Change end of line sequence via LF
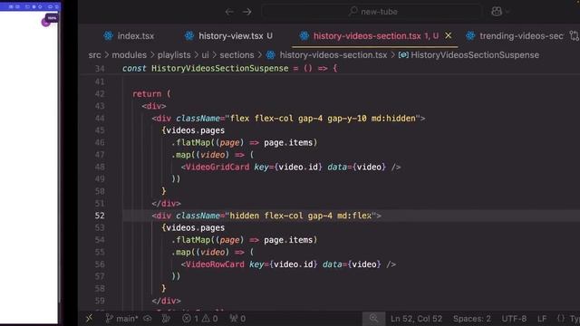This screenshot has height=326, width=580. [x=542, y=319]
